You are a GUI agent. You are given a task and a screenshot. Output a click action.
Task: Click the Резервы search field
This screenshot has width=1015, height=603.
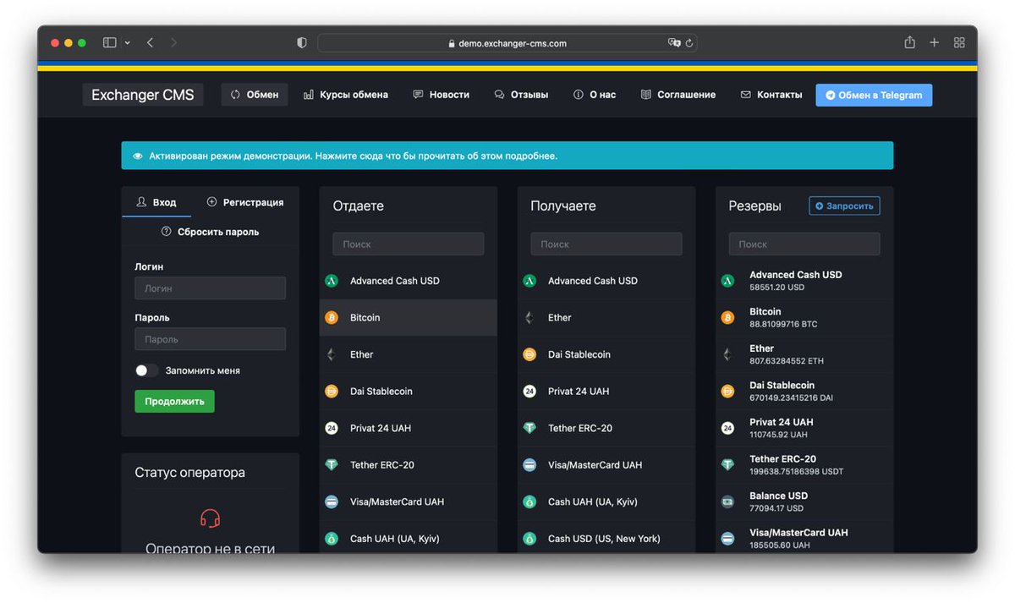tap(804, 244)
